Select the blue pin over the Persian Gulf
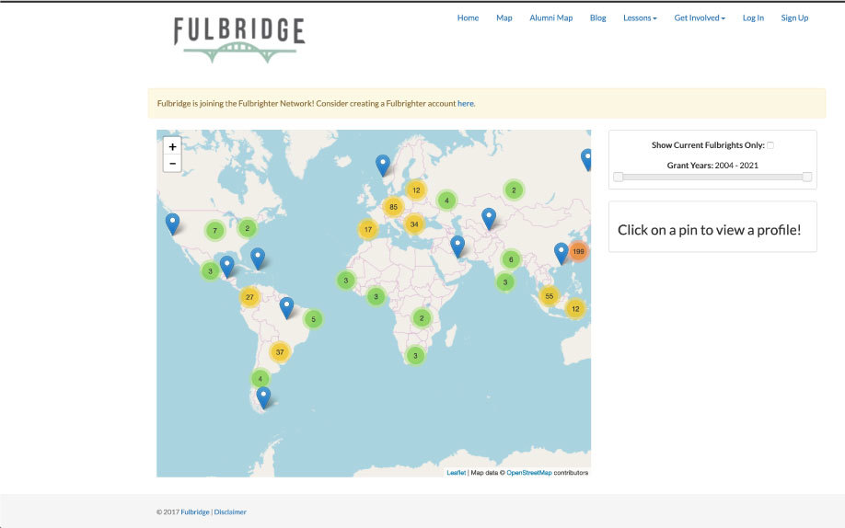This screenshot has width=845, height=528. (457, 247)
